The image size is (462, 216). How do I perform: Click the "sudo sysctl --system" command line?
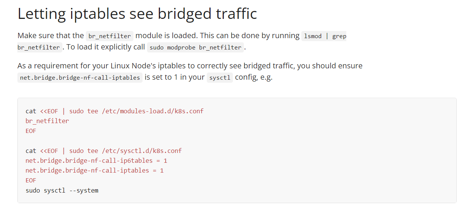[62, 190]
